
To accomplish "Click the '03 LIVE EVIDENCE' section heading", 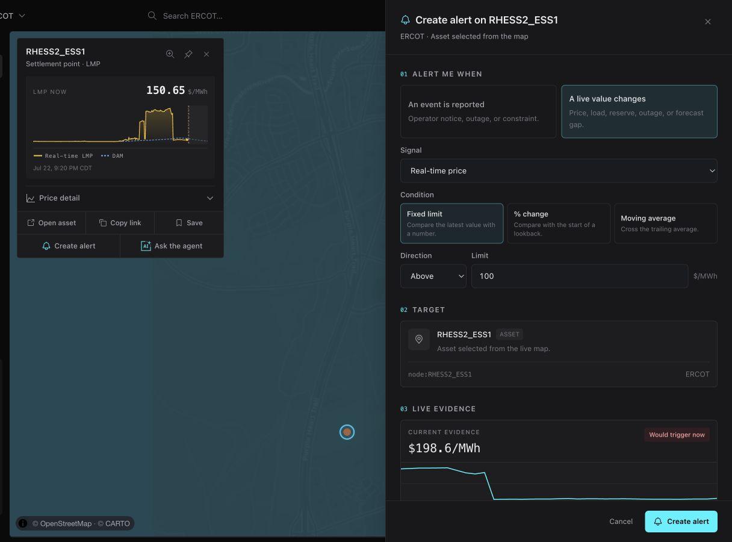I will [438, 409].
